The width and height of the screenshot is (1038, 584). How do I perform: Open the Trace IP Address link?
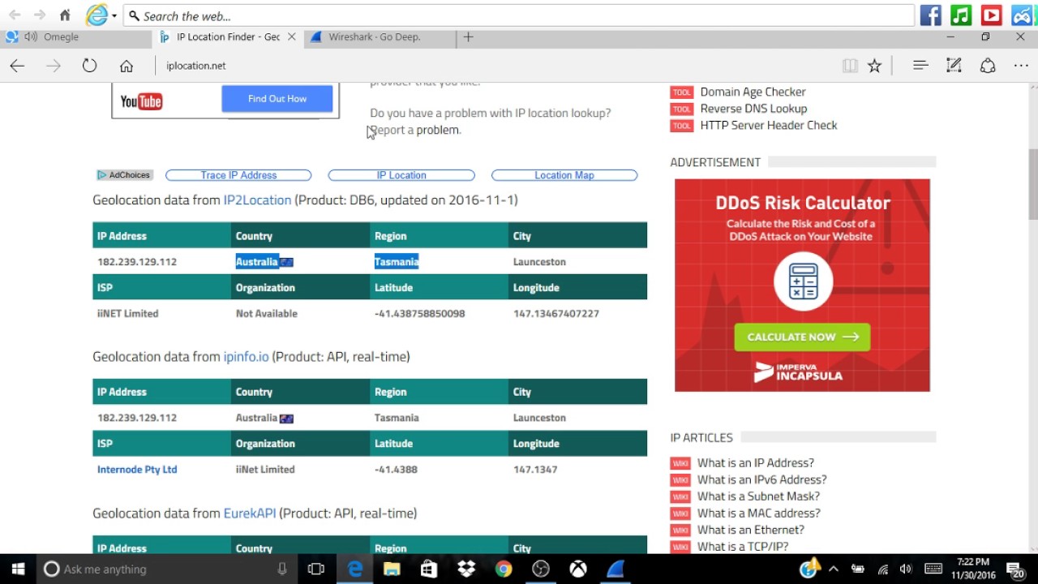238,175
